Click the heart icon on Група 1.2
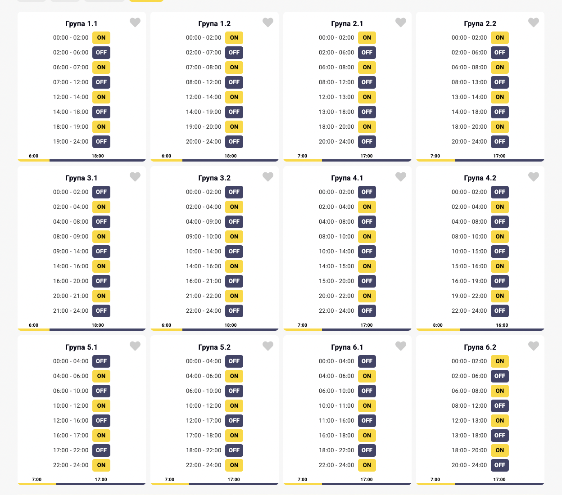 268,22
